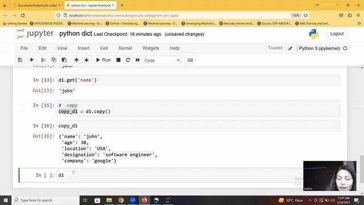Open the Firefox hamburger menu
This screenshot has height=205, width=364.
pyautogui.click(x=358, y=15)
